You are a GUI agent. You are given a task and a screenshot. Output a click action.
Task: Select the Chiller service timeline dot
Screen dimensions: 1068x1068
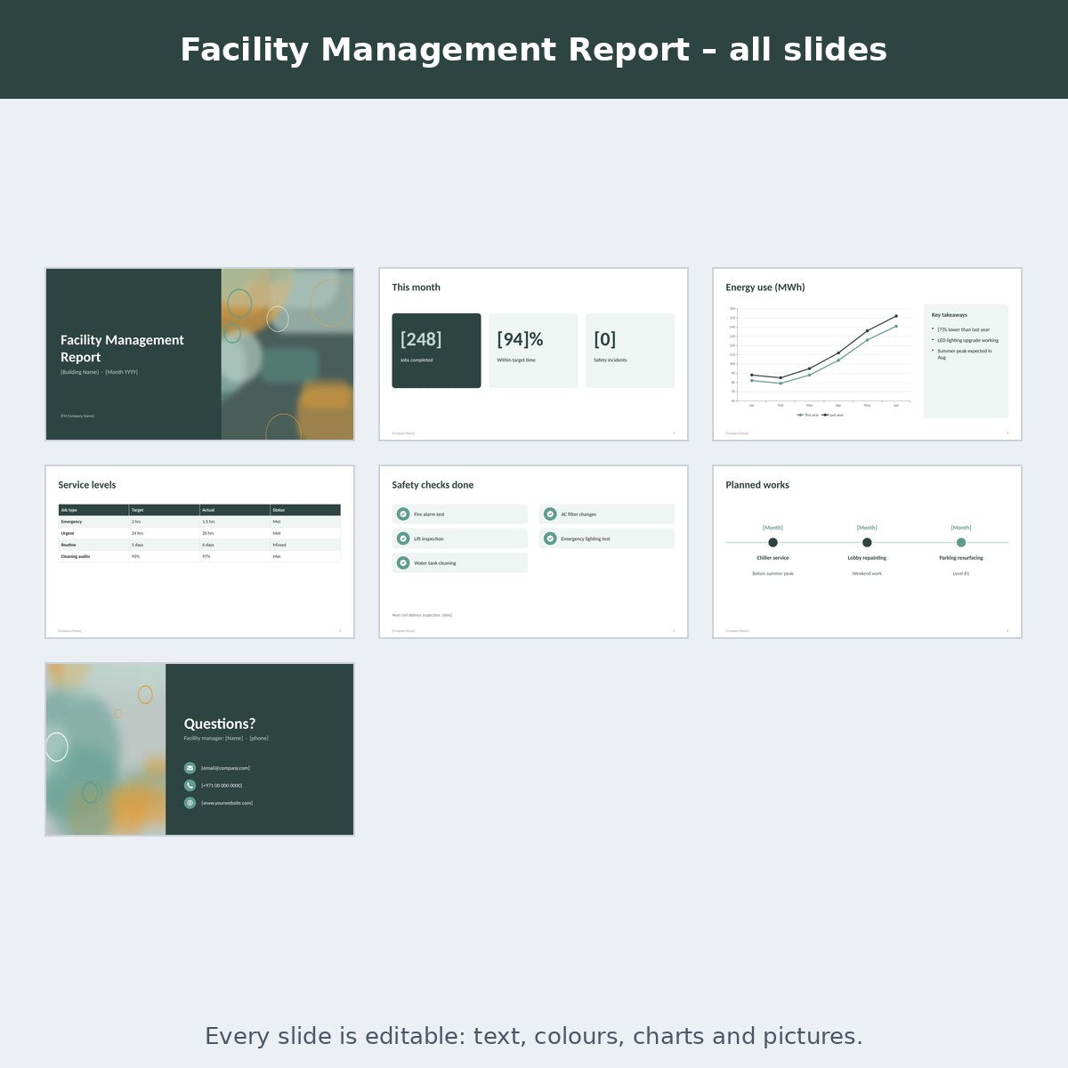tap(773, 542)
